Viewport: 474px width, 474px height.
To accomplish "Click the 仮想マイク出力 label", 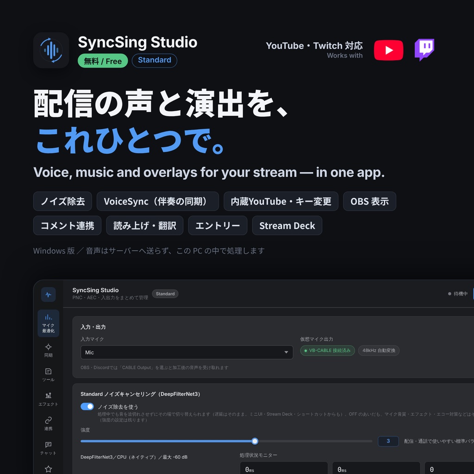I will (317, 339).
